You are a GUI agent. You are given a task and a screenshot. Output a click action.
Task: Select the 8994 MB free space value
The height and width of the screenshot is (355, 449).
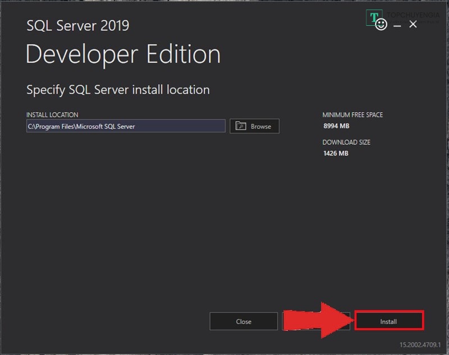tap(336, 126)
